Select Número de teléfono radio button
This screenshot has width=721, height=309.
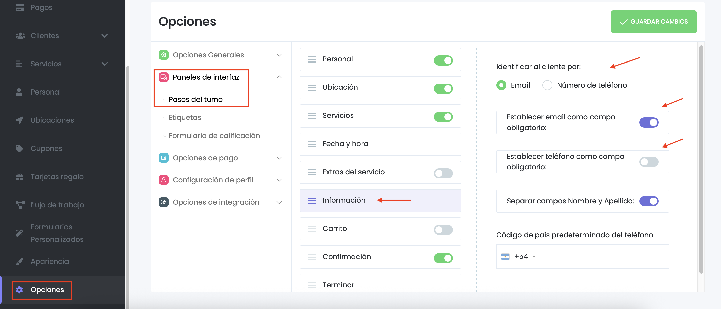(547, 85)
